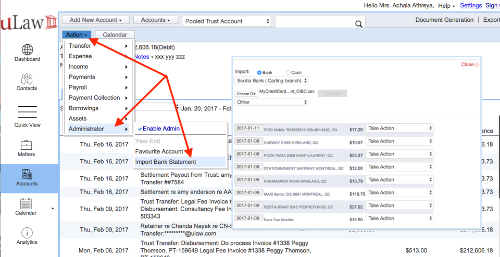Click the 2017-01-11 date field
The image size is (500, 257).
(249, 128)
